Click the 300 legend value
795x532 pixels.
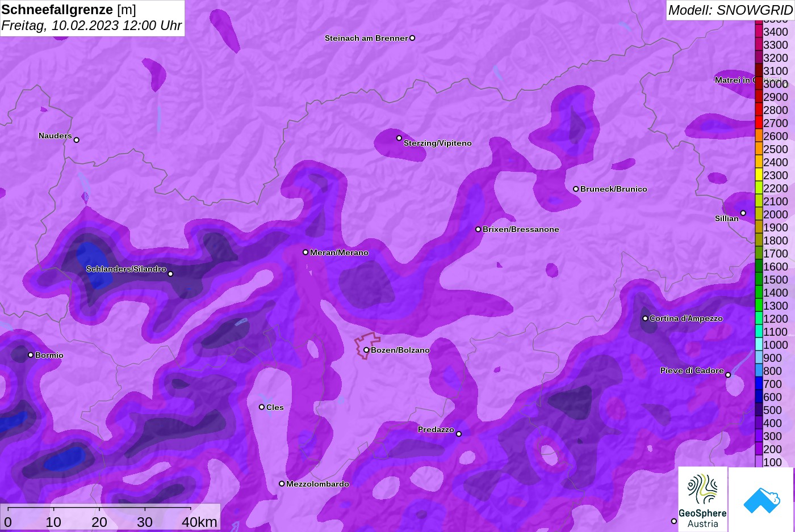[773, 436]
